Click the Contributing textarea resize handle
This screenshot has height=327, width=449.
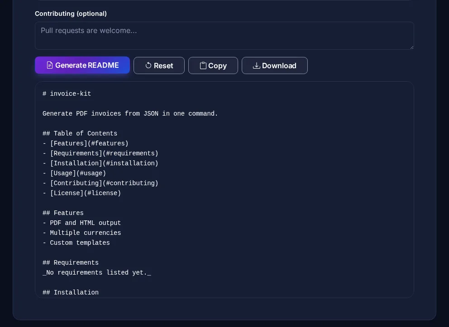pyautogui.click(x=412, y=47)
